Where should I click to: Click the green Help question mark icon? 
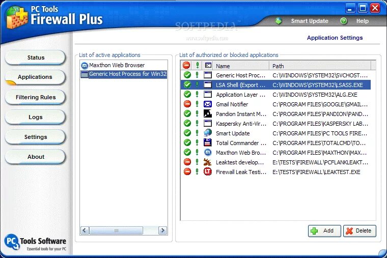point(344,21)
